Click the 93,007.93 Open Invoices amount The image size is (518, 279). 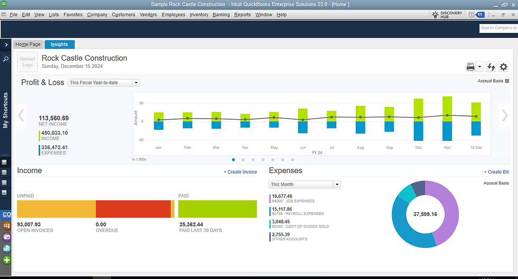[x=29, y=224]
